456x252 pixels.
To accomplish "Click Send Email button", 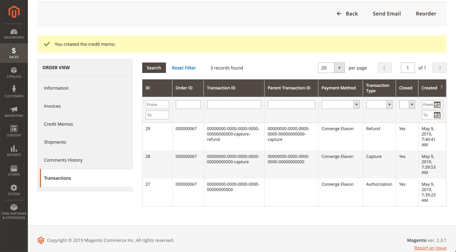I will [x=387, y=14].
